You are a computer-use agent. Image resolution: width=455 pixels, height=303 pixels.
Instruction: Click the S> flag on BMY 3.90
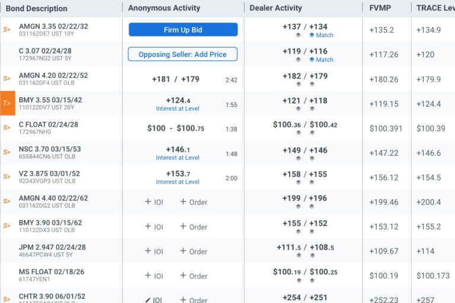coord(7,226)
